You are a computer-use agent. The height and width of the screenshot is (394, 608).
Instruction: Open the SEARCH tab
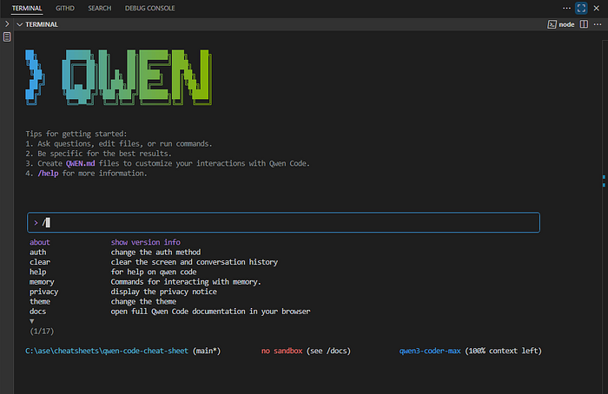(x=99, y=8)
